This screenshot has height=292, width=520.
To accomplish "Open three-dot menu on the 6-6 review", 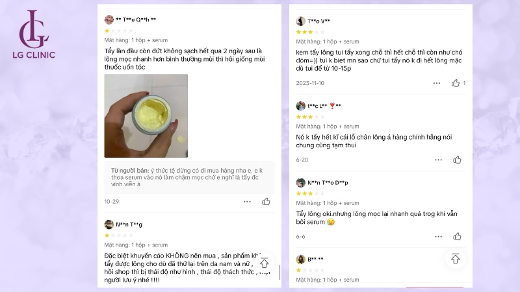I will 438,236.
